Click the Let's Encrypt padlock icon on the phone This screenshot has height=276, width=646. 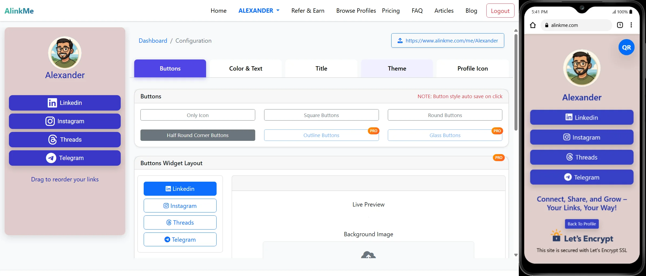coord(556,238)
